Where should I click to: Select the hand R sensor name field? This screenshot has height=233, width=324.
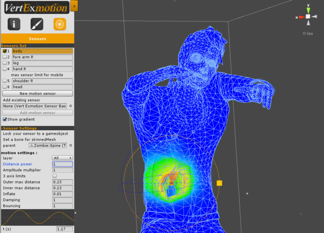pos(42,69)
